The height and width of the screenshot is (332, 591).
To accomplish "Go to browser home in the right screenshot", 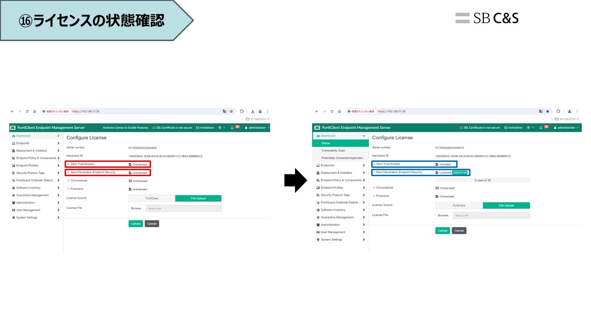I will pyautogui.click(x=339, y=111).
